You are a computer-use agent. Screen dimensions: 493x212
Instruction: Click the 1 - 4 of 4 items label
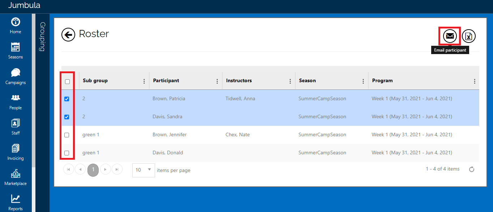(x=443, y=169)
